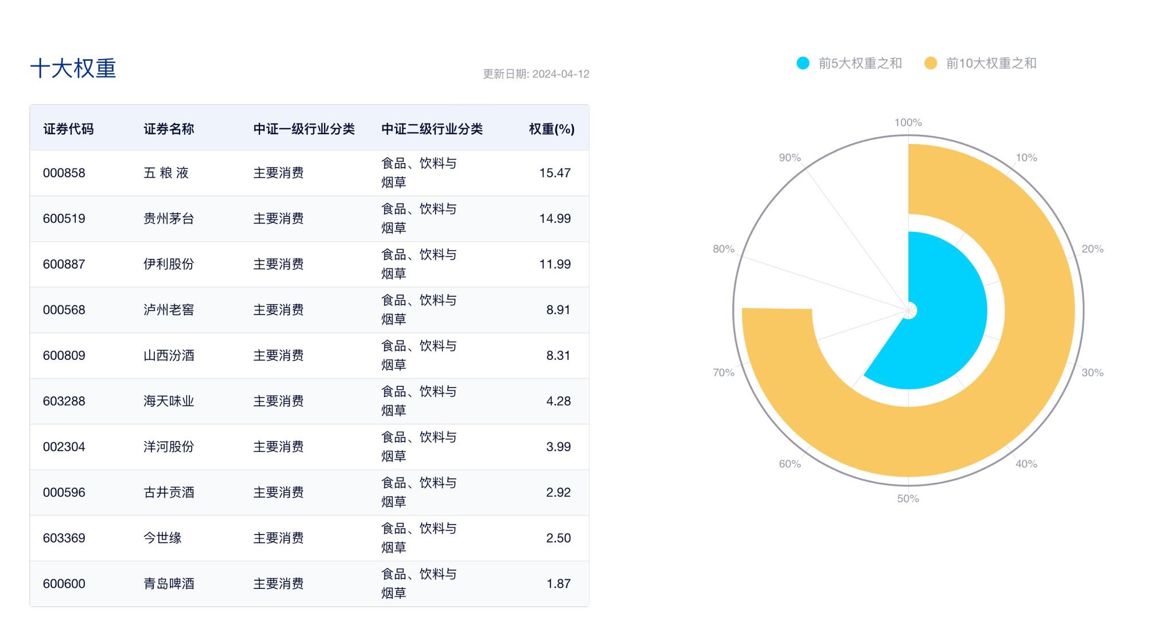Click weight value 15.47
Screen dimensions: 1159x620
(x=555, y=173)
